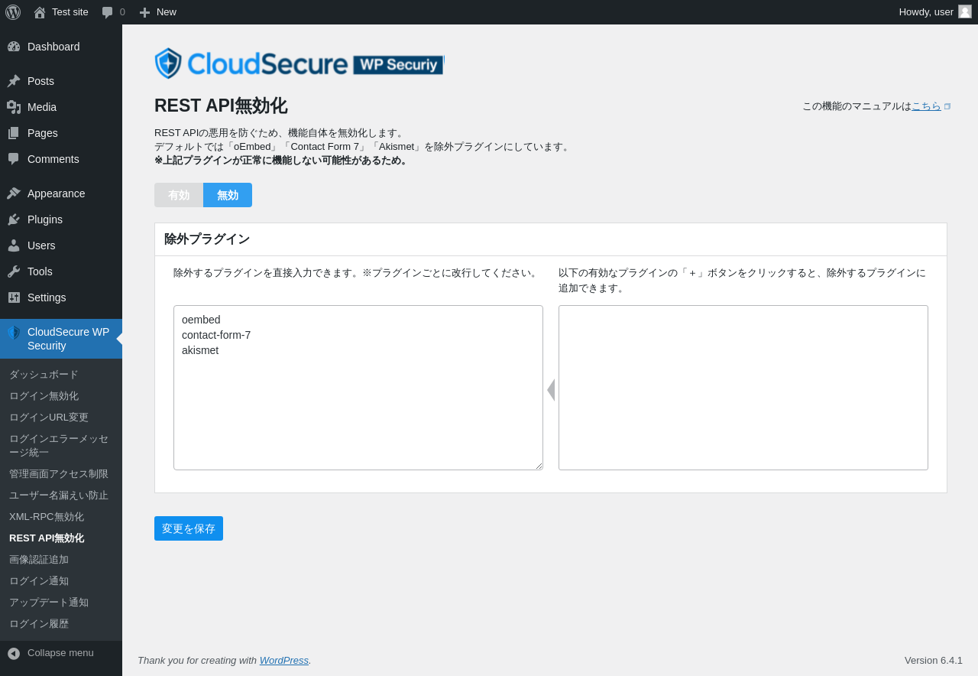Open the Comments menu label

(53, 159)
